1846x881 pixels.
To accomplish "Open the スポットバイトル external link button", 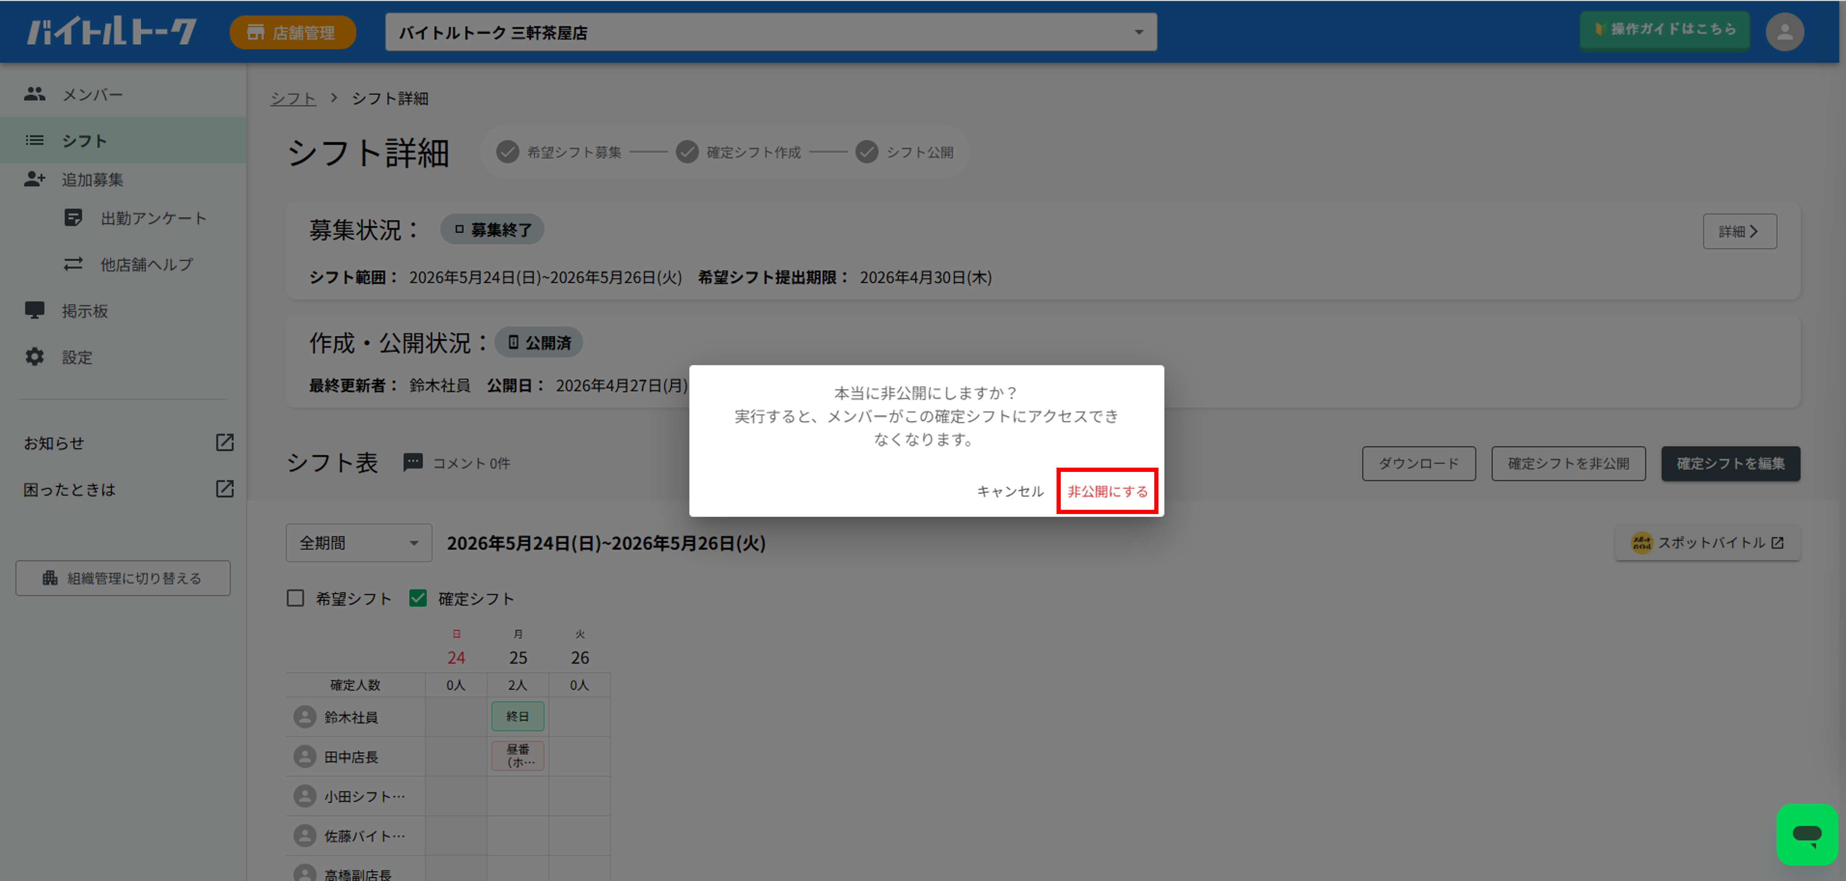I will [x=1708, y=543].
